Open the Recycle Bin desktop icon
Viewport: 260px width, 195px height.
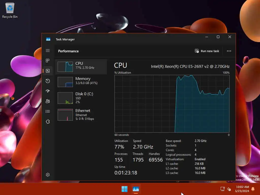click(10, 10)
